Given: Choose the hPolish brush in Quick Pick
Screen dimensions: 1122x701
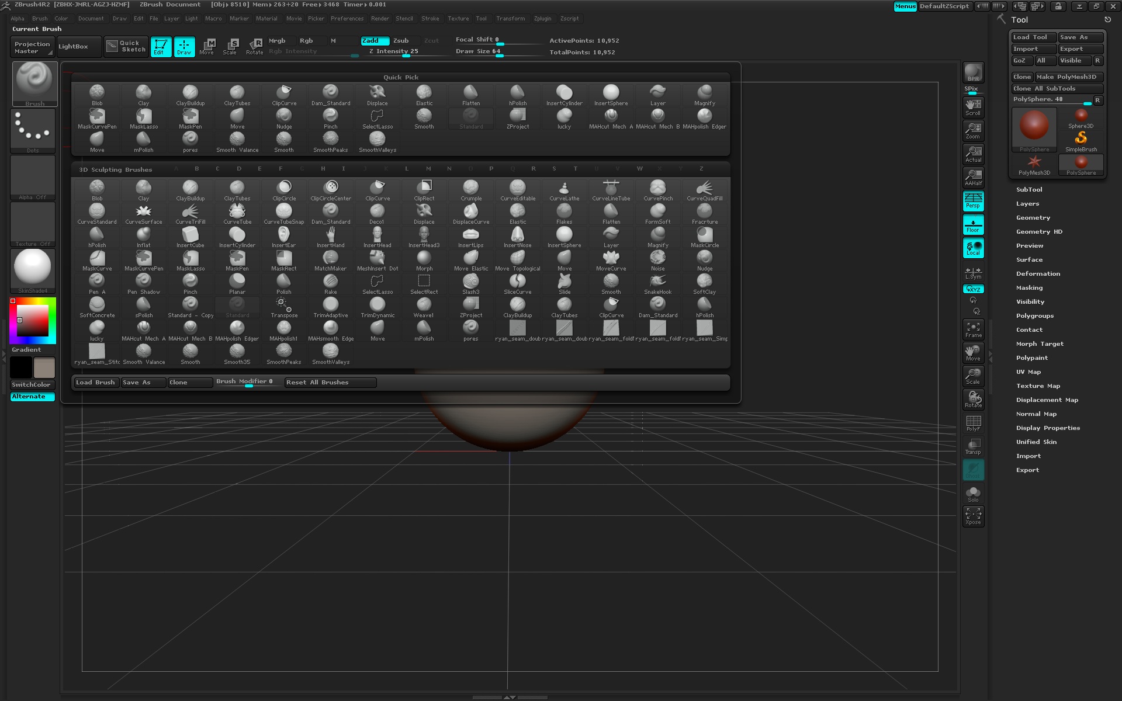Looking at the screenshot, I should point(518,95).
